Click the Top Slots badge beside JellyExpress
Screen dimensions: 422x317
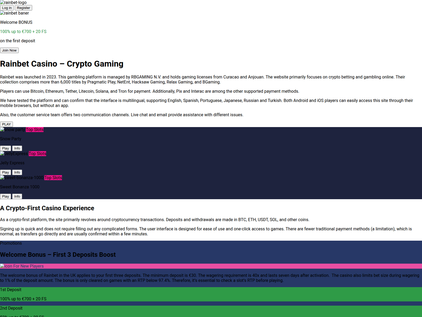pyautogui.click(x=37, y=154)
